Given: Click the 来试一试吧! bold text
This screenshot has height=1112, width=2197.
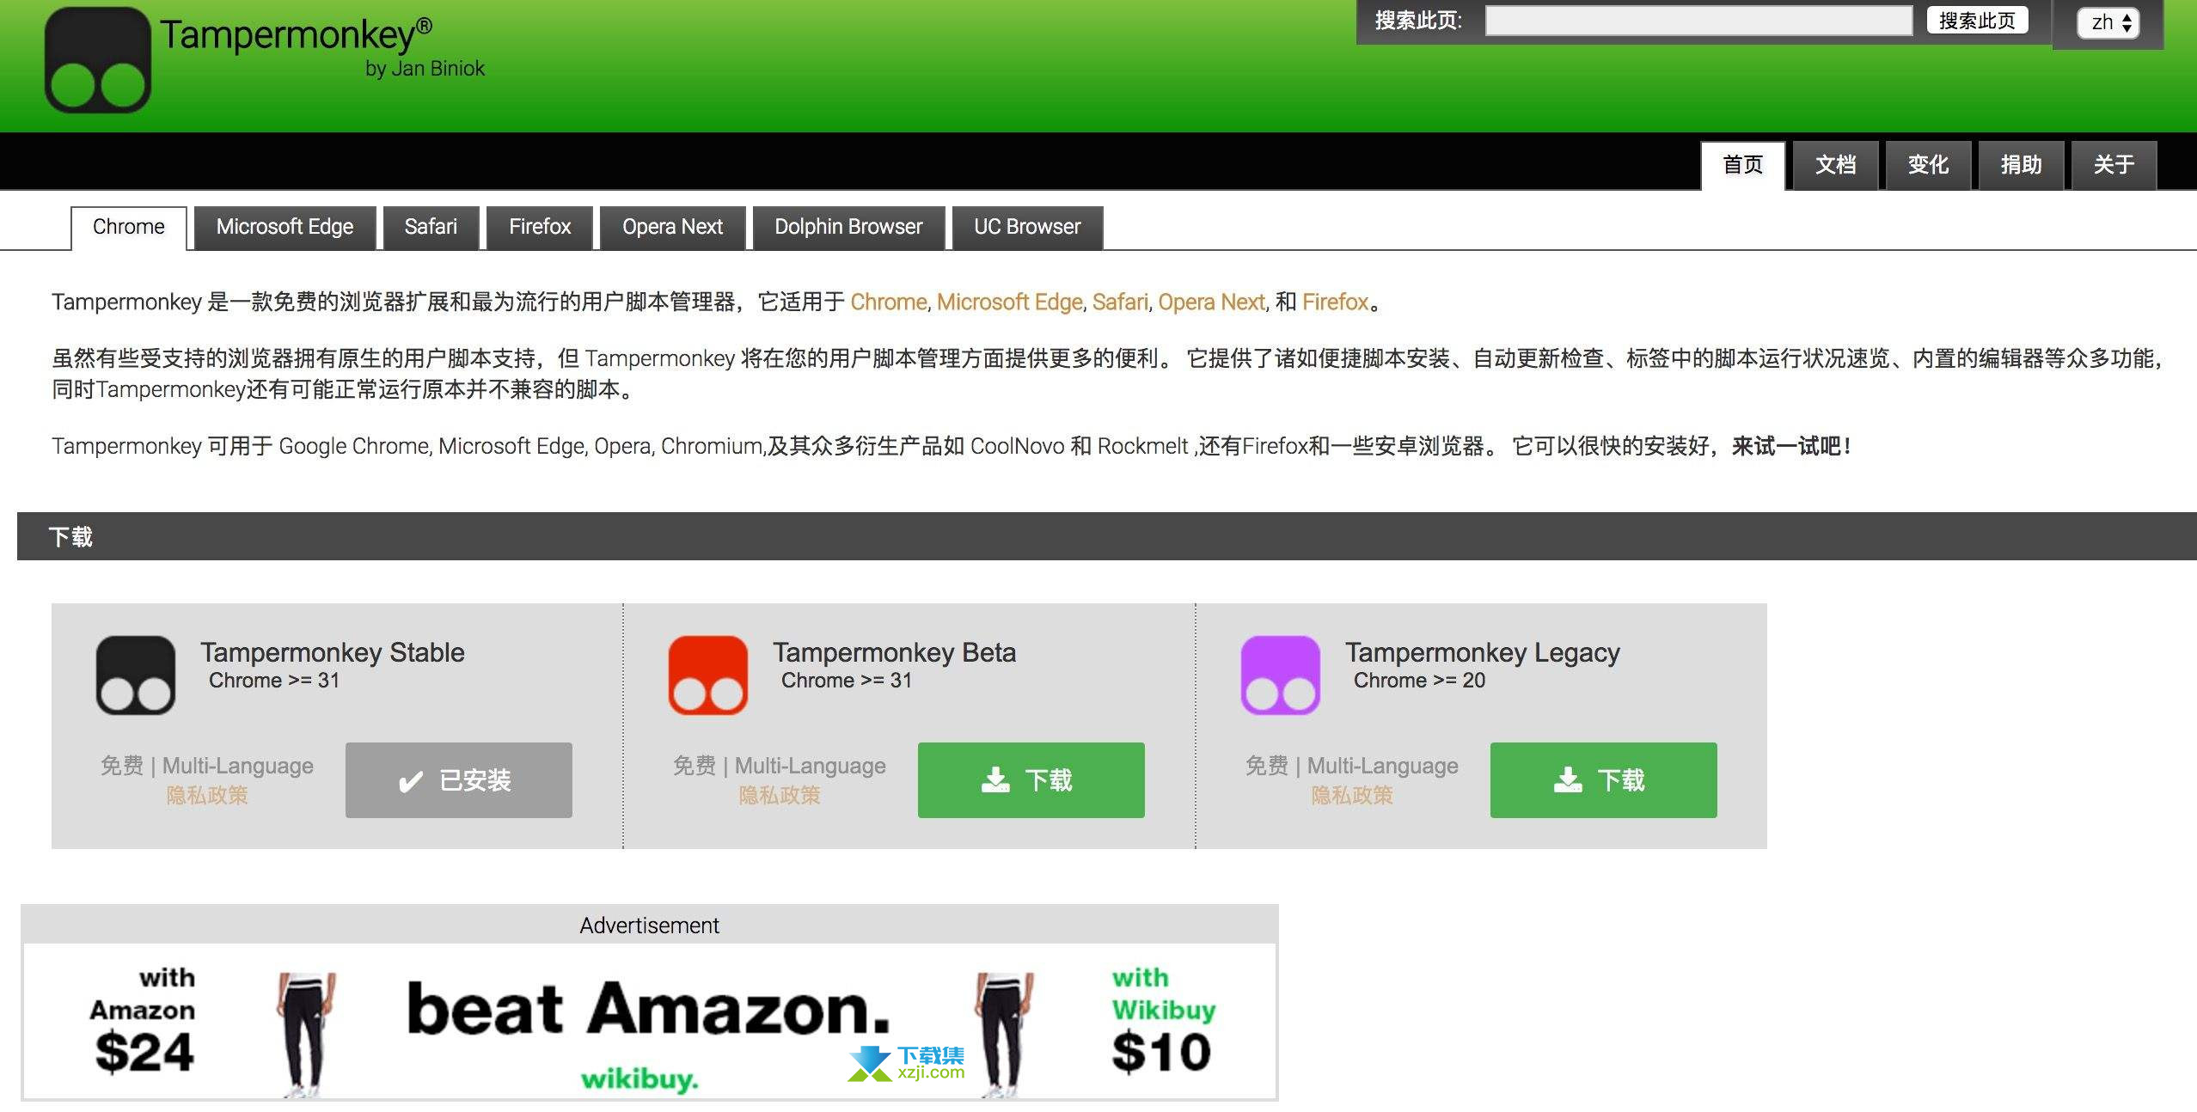Looking at the screenshot, I should [1790, 446].
